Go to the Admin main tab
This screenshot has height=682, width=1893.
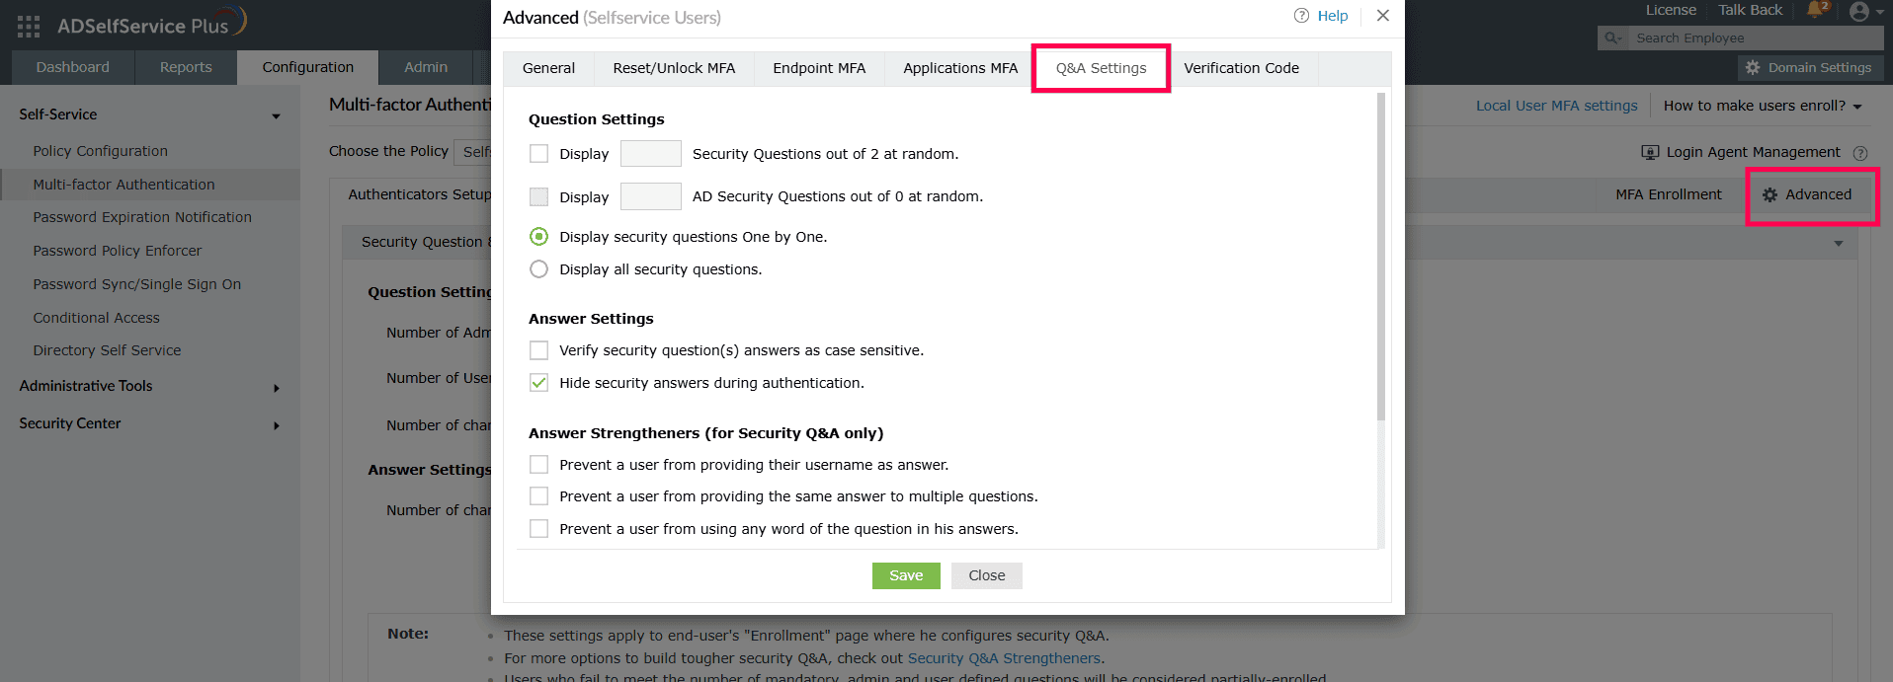426,67
